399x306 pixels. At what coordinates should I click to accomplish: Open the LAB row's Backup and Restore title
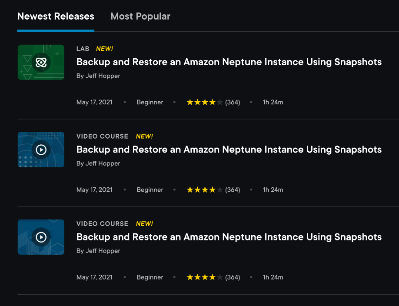(229, 62)
